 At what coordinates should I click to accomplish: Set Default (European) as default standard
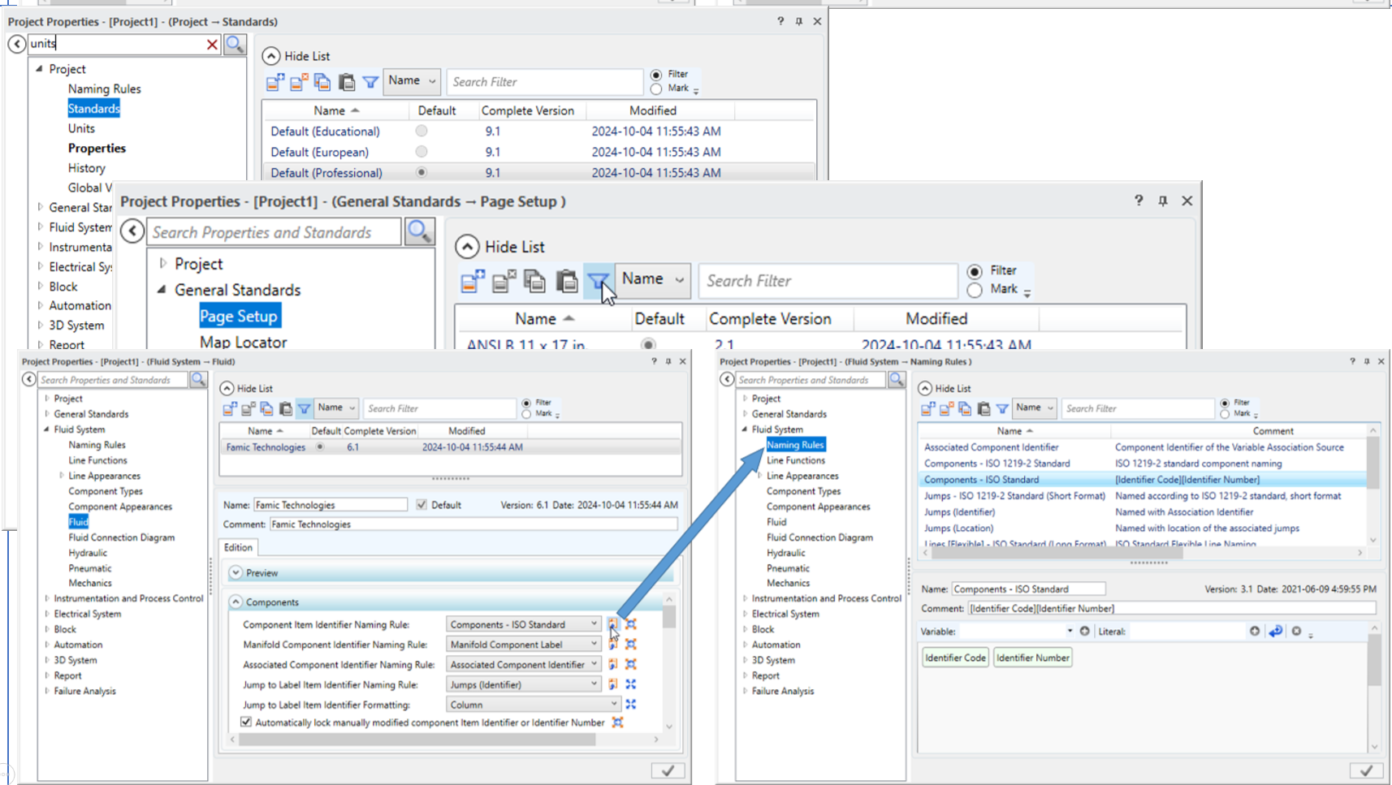tap(421, 152)
